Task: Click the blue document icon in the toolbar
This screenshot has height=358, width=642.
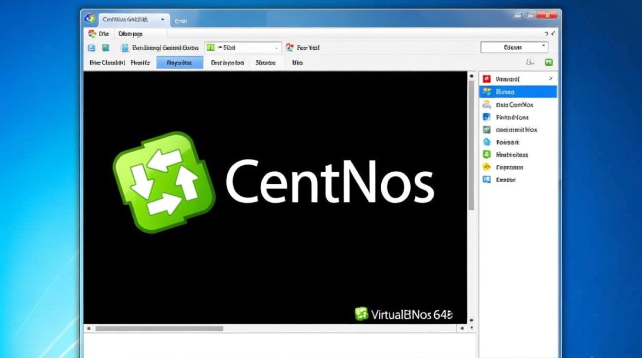Action: 125,48
